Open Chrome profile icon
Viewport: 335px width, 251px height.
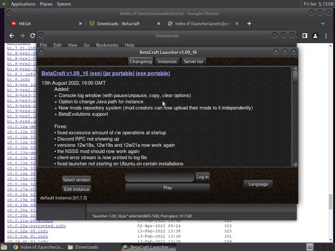click(315, 36)
